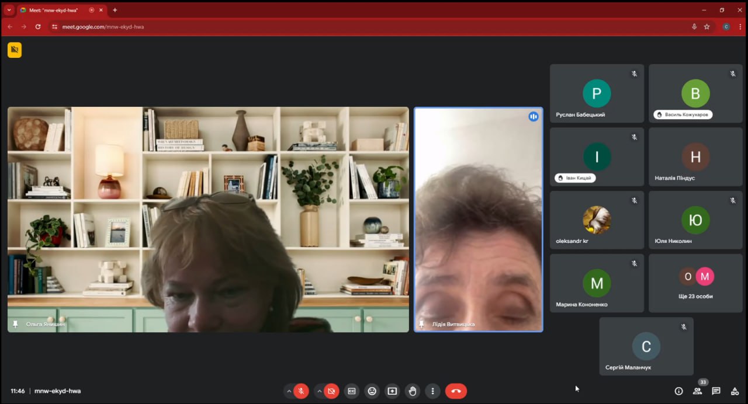Unmute the microphone

click(302, 391)
